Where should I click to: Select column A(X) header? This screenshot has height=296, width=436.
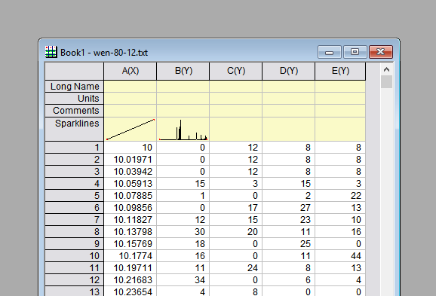tap(130, 71)
